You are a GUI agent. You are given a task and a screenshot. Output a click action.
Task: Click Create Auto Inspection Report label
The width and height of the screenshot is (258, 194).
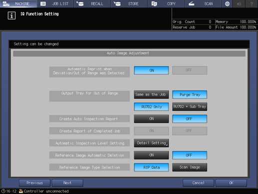[x=89, y=118]
